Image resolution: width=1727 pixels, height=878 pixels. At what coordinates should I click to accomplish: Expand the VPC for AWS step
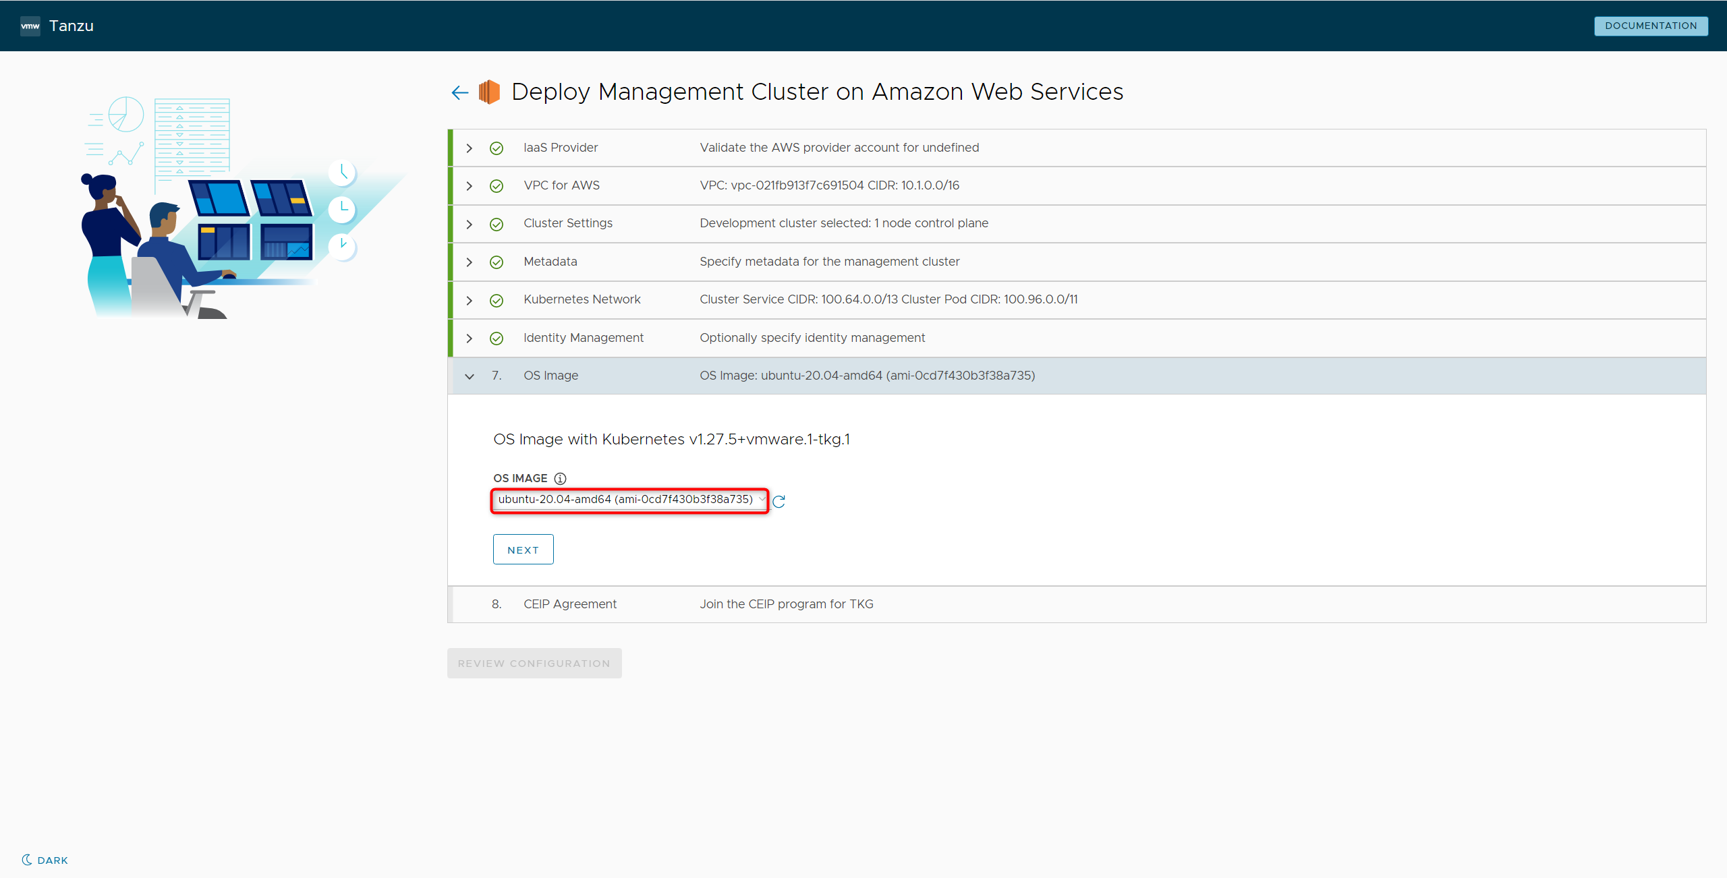coord(470,185)
